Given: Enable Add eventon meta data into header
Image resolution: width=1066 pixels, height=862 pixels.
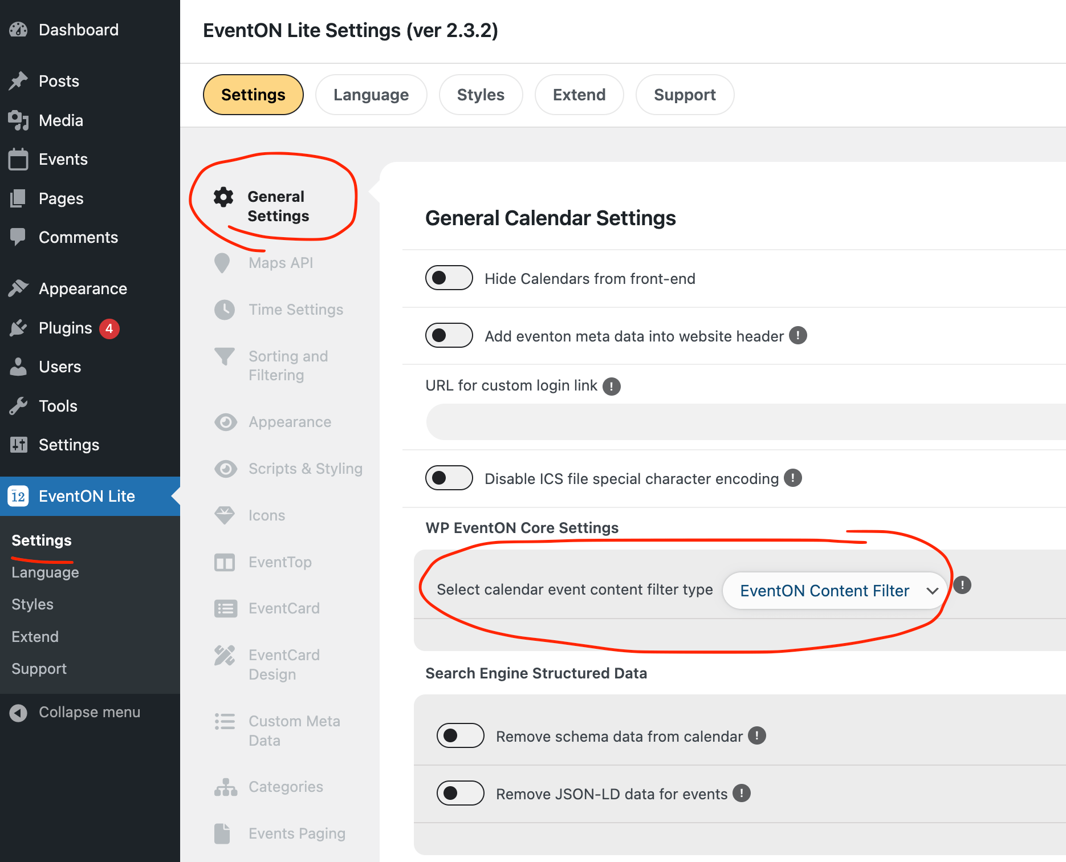Looking at the screenshot, I should click(x=449, y=335).
